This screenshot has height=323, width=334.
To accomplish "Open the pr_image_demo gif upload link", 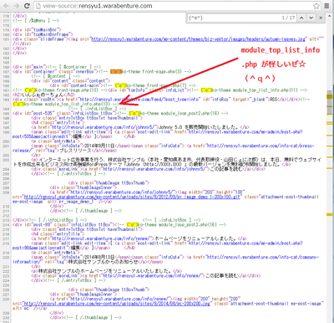I will 132,197.
